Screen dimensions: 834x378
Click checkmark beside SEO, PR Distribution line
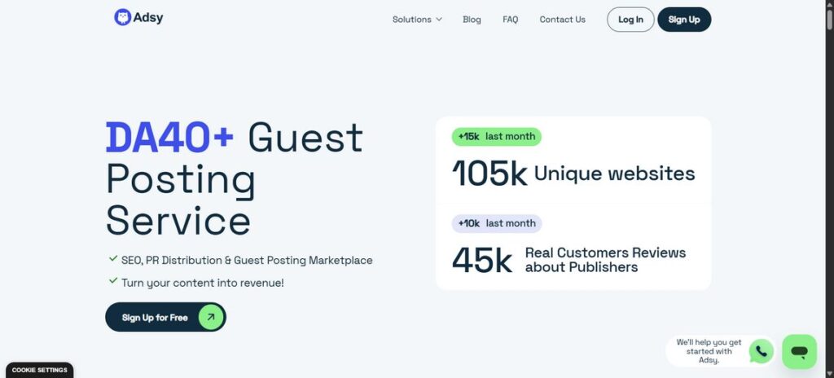112,259
